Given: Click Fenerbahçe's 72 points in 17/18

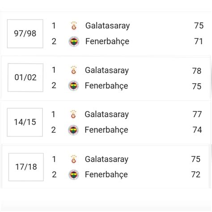Looking at the screenshot, I should coord(196,174).
